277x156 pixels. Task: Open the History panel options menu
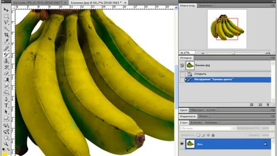coord(273,58)
